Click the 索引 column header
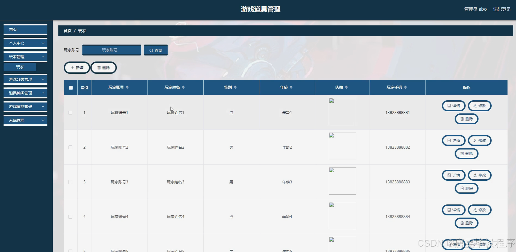This screenshot has height=252, width=516. point(84,88)
